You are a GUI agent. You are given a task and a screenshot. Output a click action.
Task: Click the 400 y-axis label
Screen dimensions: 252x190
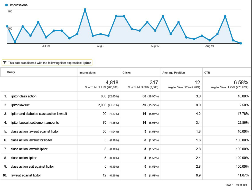coord(10,11)
